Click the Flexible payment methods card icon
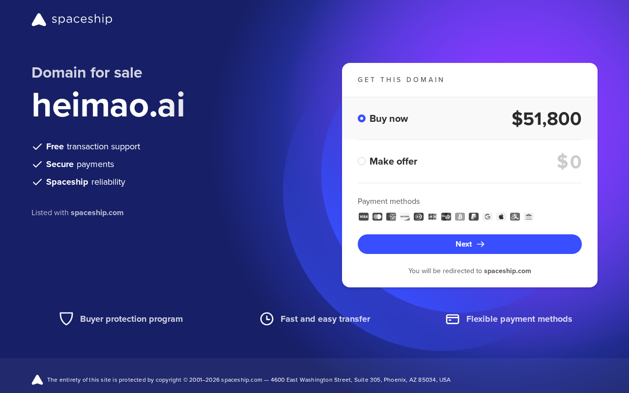Viewport: 629px width, 393px height. click(x=453, y=319)
